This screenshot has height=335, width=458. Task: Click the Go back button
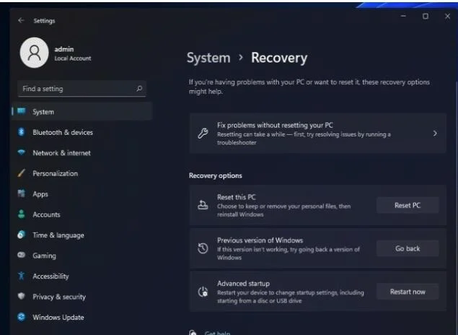pos(408,248)
